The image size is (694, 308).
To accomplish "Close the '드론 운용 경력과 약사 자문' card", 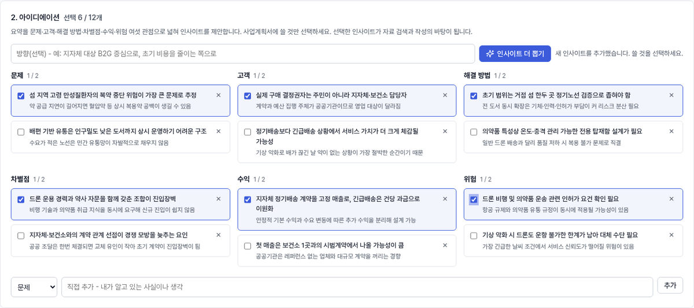I will pyautogui.click(x=219, y=199).
